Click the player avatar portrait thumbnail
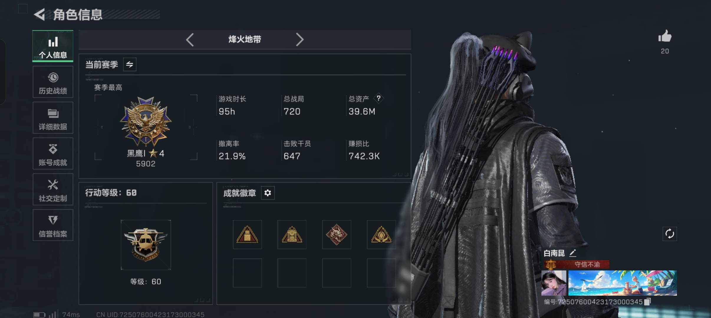This screenshot has height=318, width=711. click(554, 283)
